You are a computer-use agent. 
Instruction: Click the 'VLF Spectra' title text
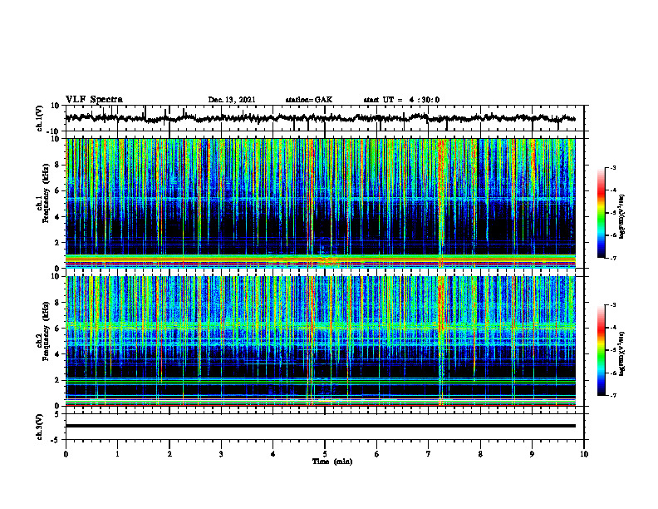coord(94,100)
